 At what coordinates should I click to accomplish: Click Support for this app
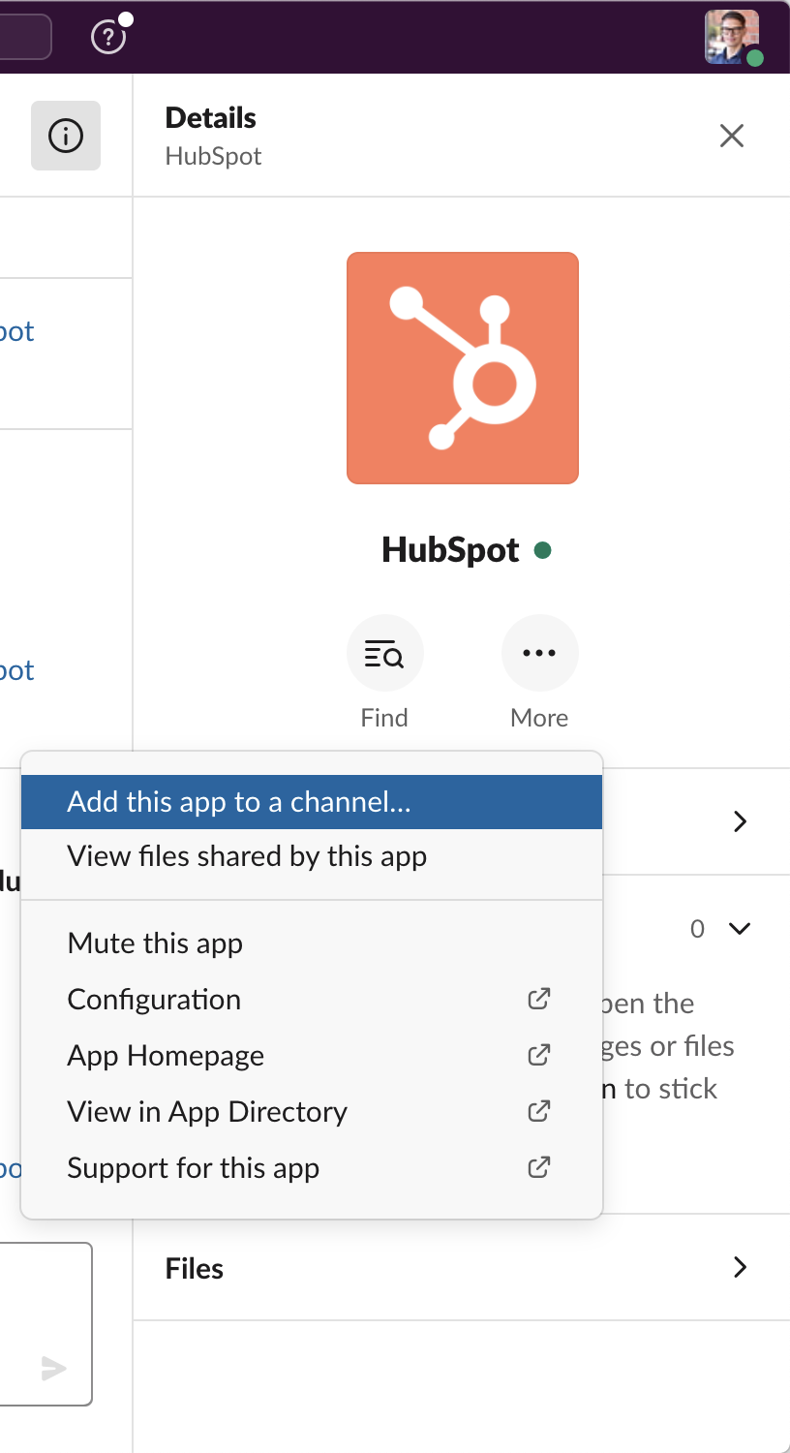[x=193, y=1168]
